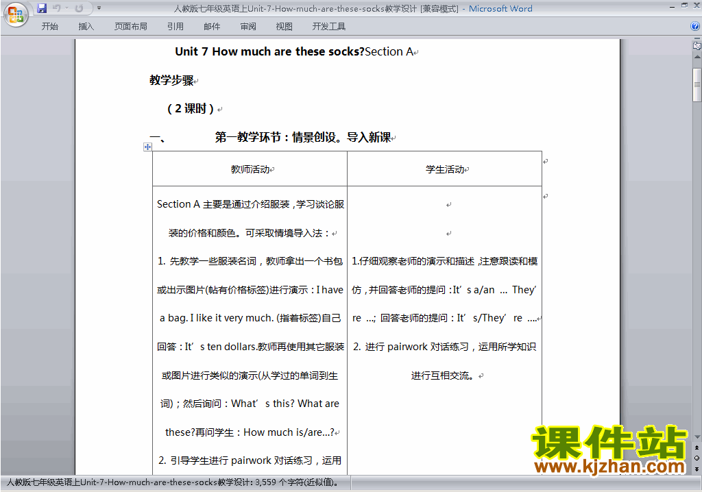Viewport: 702px width, 492px height.
Task: Click the line '装的价格和颜色。可采取情境导入法：'
Action: click(250, 233)
